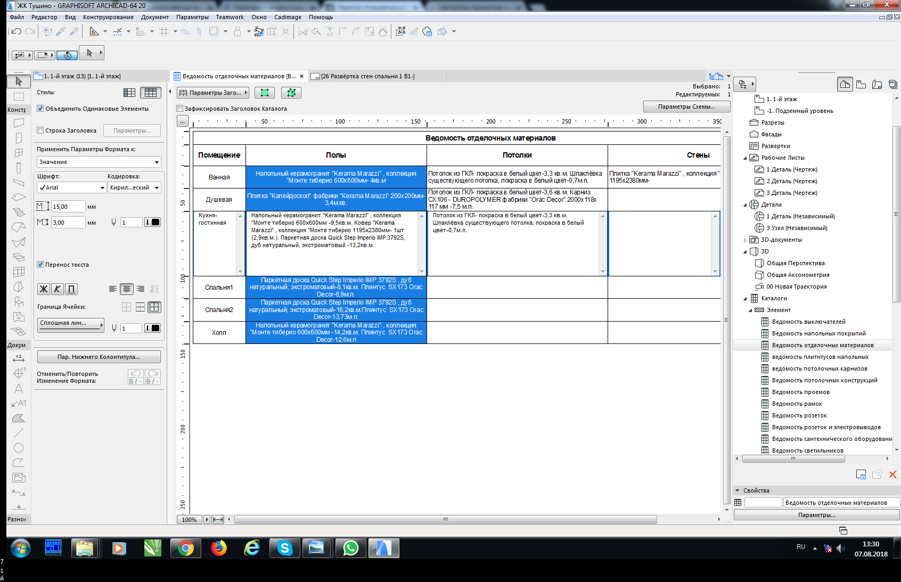Apply bold Ж text formatting
This screenshot has width=901, height=582.
click(44, 289)
